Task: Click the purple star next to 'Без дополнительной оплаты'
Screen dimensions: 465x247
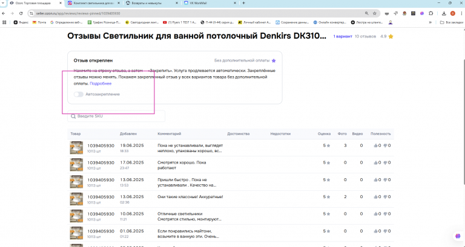Action: click(x=274, y=60)
